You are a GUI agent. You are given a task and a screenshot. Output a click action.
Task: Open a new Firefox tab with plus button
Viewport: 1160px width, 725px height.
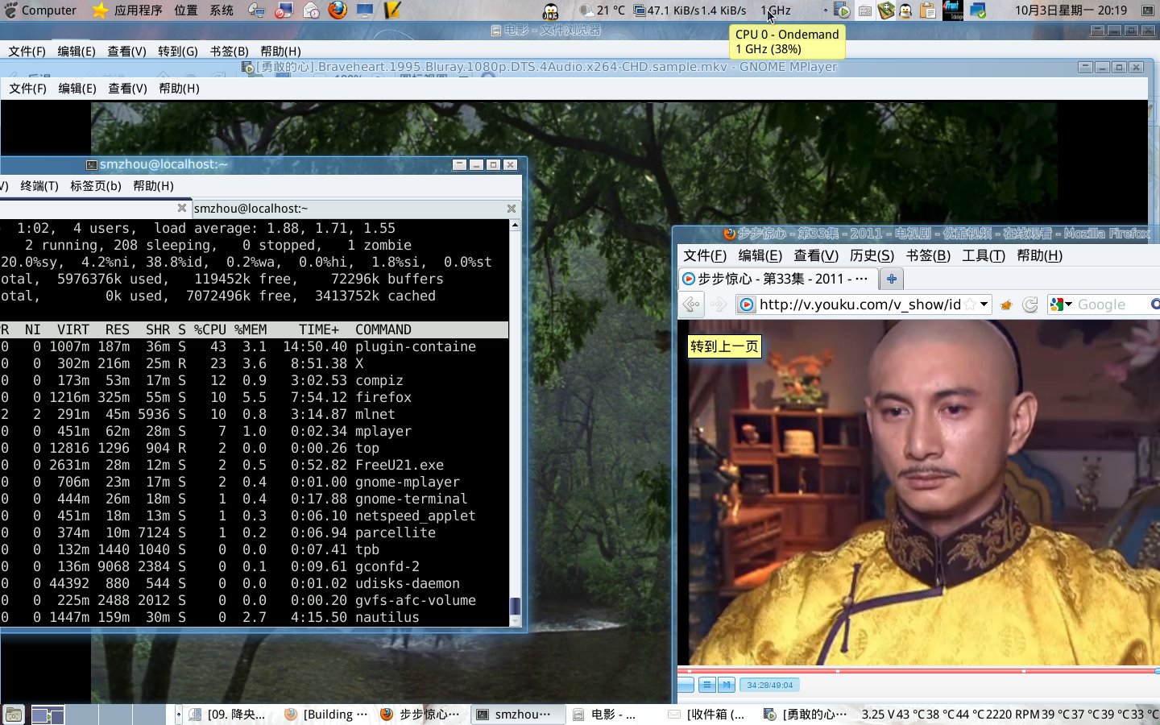point(891,279)
